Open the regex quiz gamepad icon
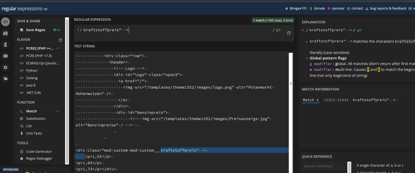 (5, 56)
